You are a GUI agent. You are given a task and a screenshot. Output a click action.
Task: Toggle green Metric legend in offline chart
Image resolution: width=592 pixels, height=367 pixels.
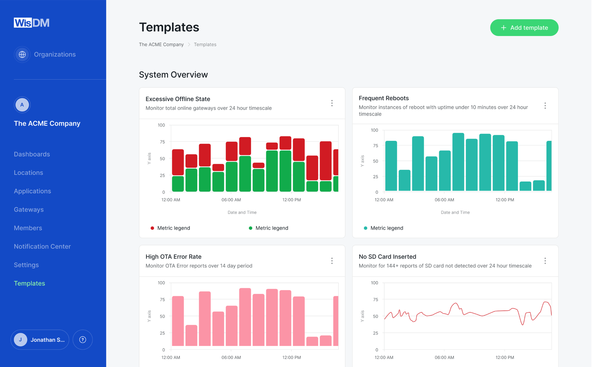[x=268, y=228]
